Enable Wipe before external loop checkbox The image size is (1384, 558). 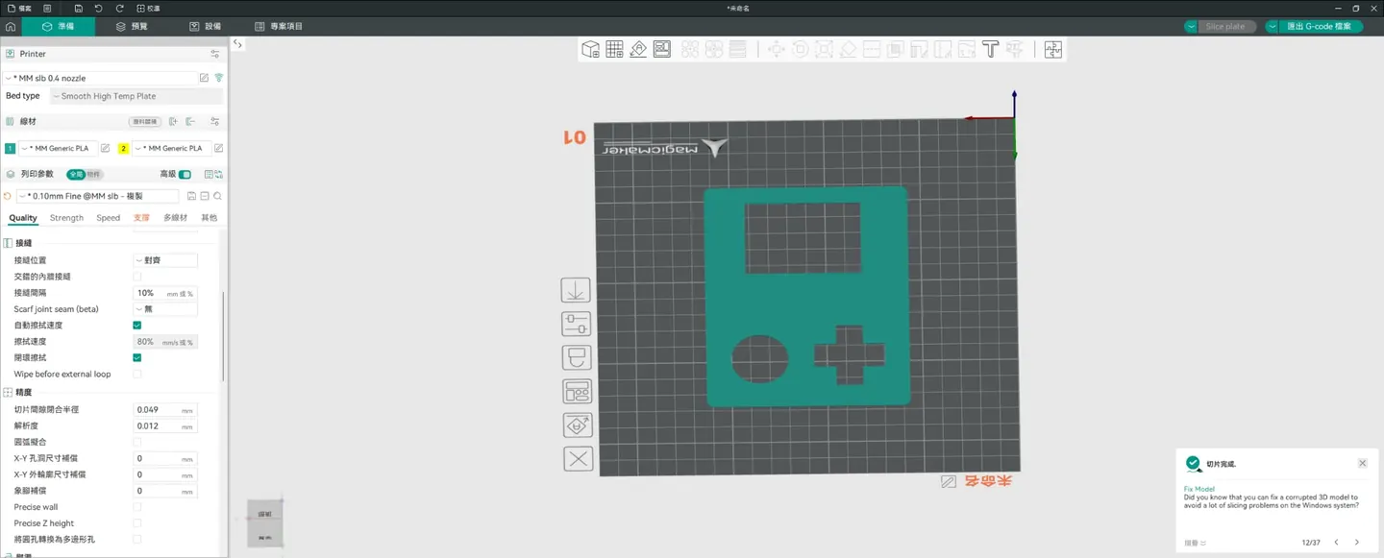tap(136, 374)
